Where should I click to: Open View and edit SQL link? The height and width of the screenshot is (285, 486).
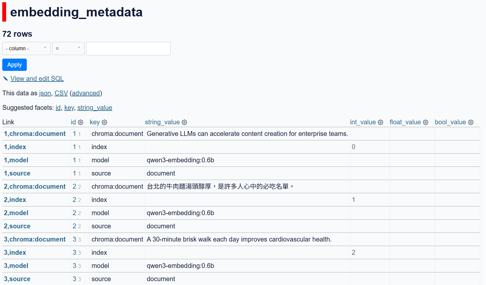coord(37,79)
